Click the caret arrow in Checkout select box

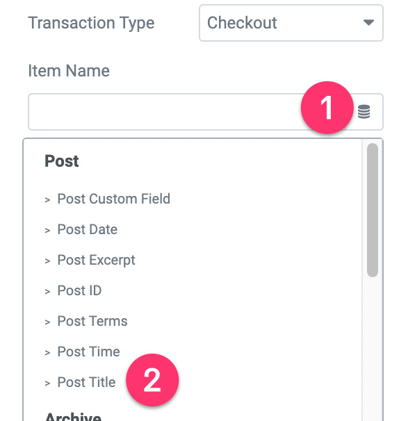click(x=368, y=22)
